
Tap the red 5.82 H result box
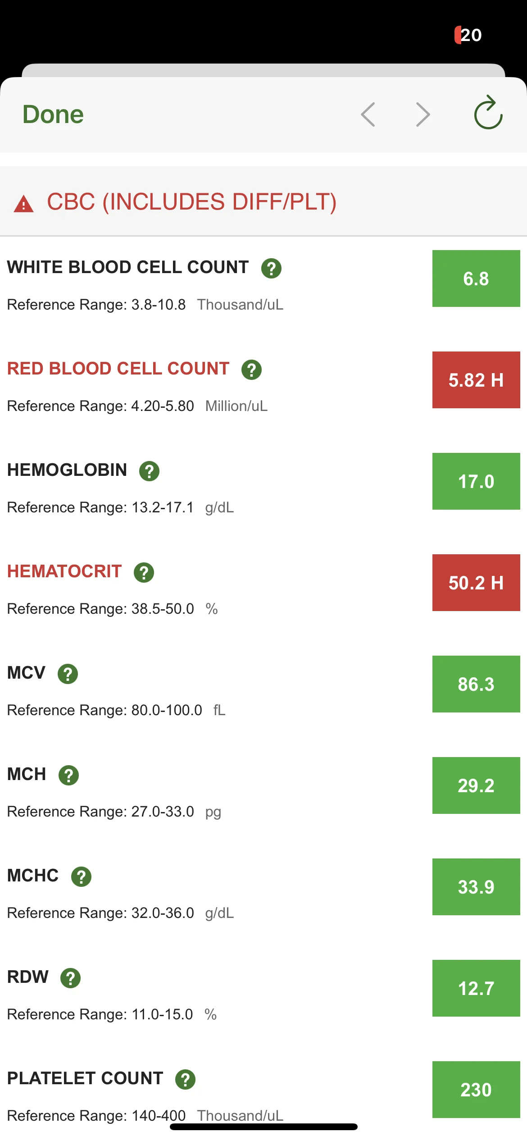tap(476, 380)
